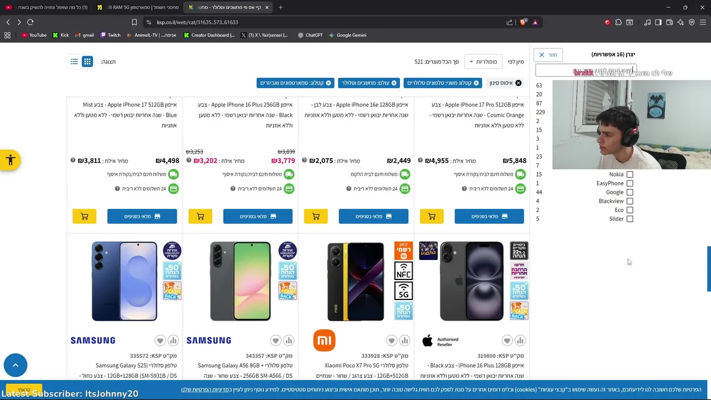Bookmark this page icon in address bar
Image resolution: width=711 pixels, height=400 pixels.
(134, 22)
